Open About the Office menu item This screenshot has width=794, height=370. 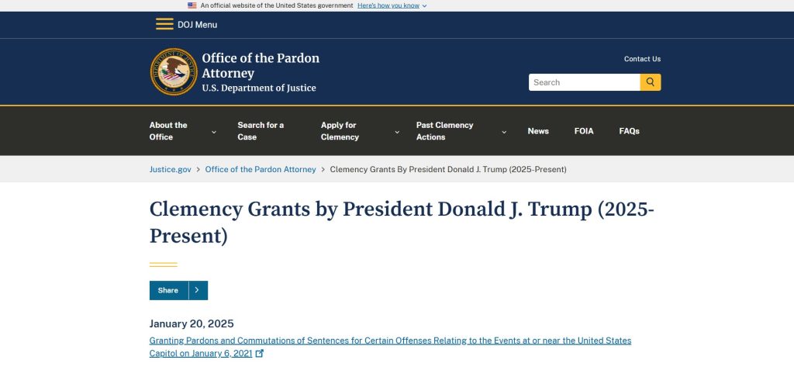pos(168,131)
